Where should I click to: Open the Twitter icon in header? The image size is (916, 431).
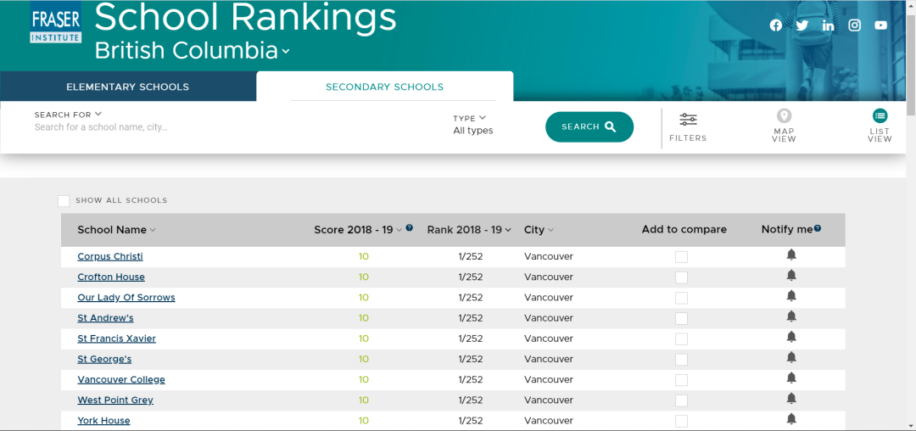(801, 25)
